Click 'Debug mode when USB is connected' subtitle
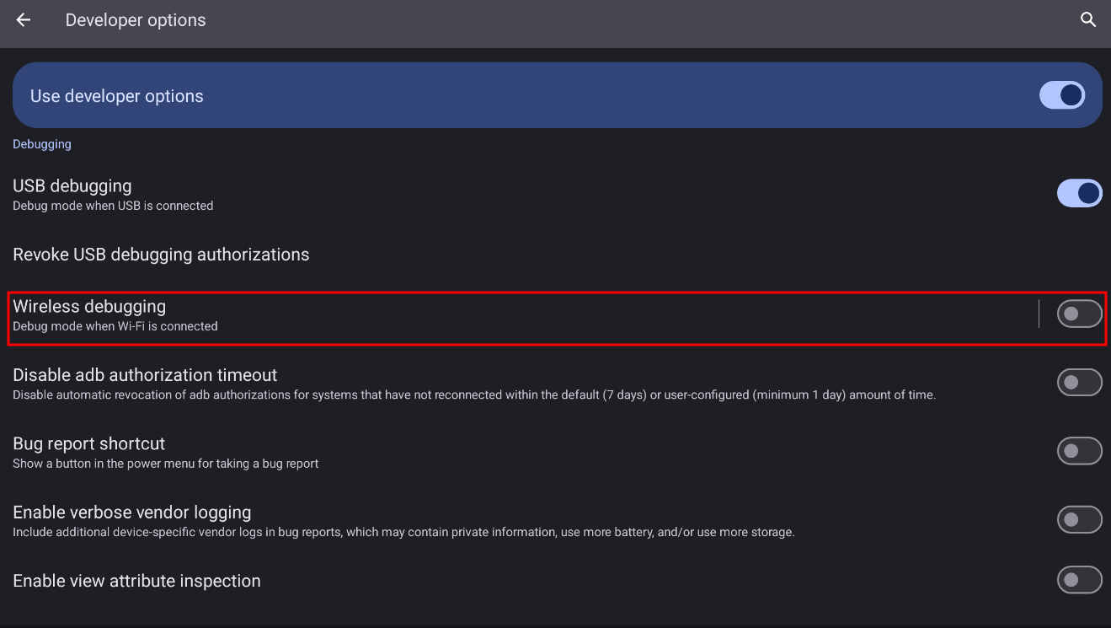 coord(113,206)
